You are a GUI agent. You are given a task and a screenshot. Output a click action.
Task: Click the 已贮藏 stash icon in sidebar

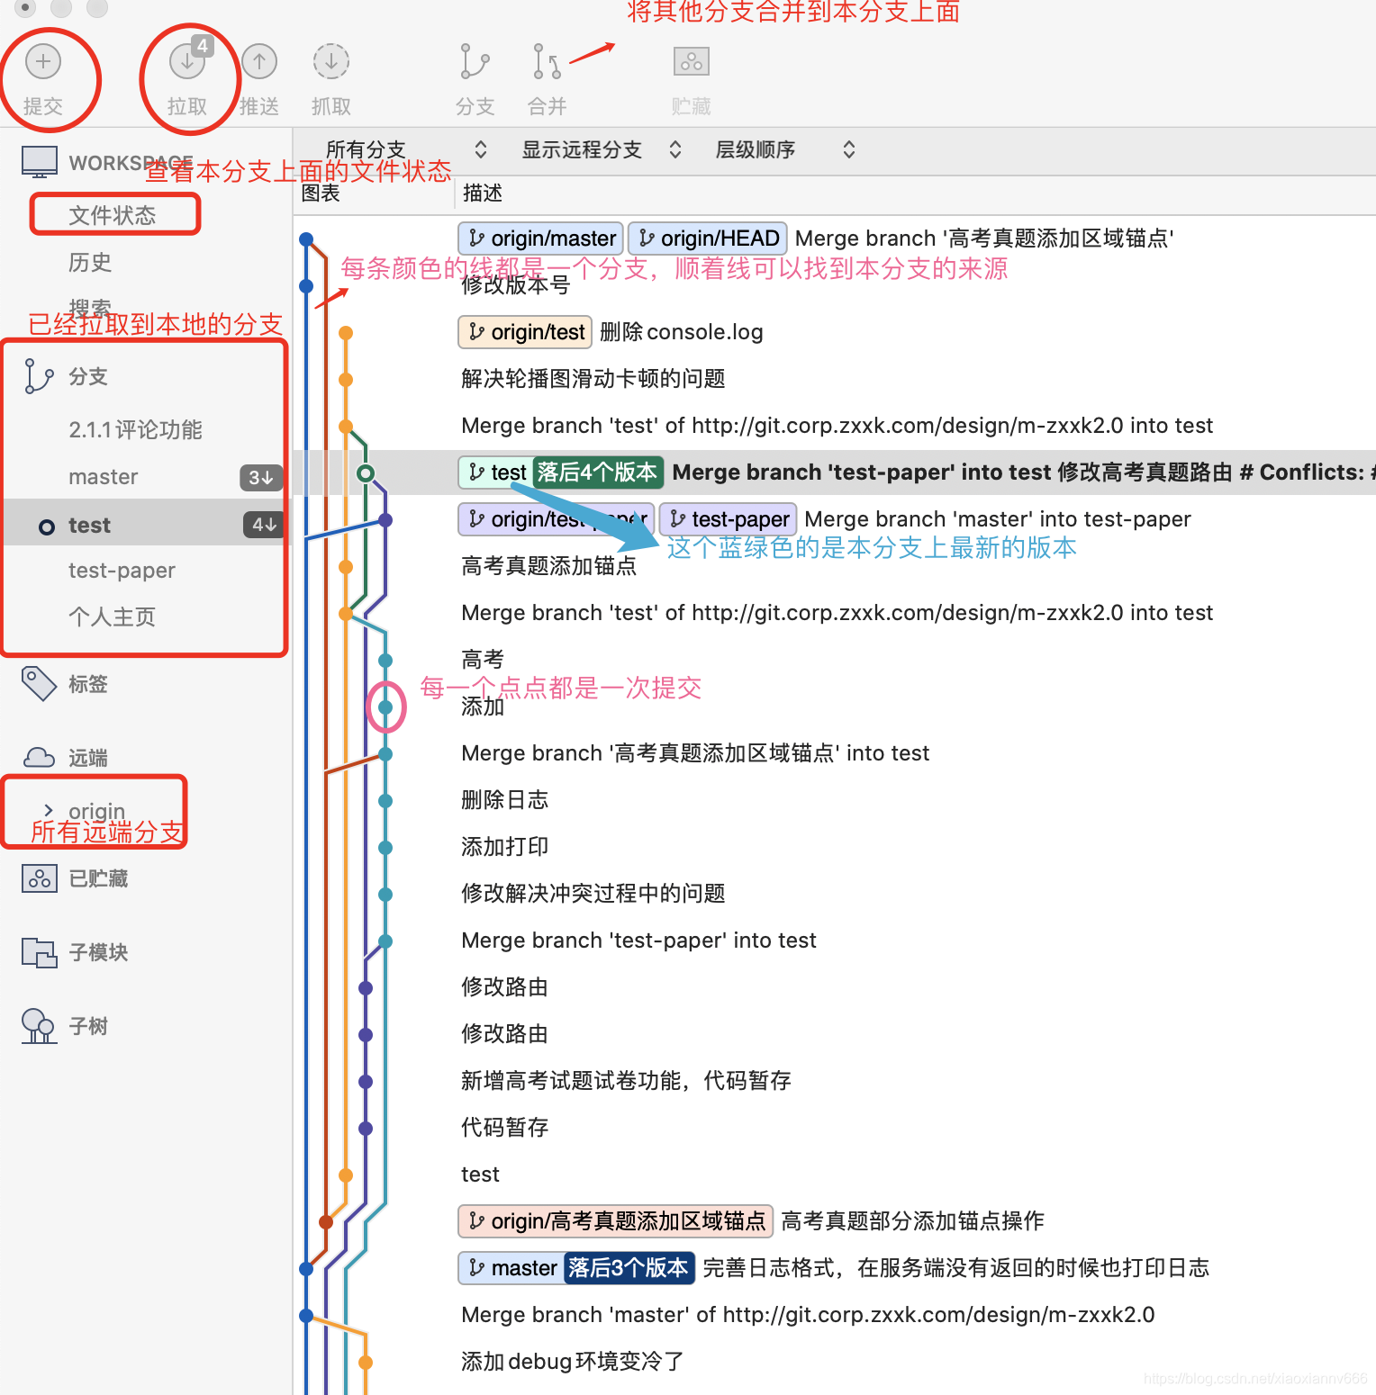tap(40, 878)
